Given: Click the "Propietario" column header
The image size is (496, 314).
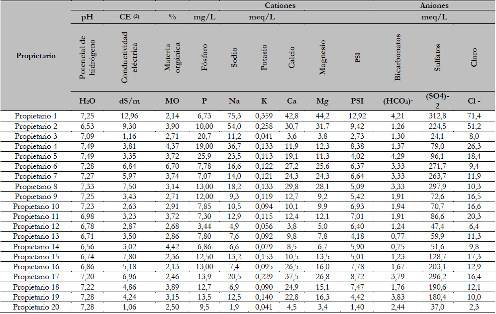Looking at the screenshot, I should [36, 56].
